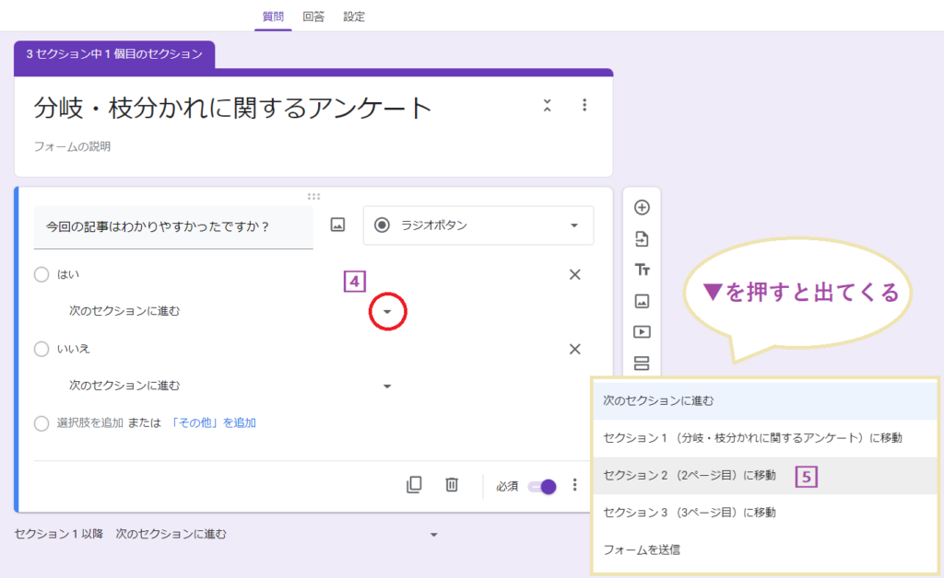Viewport: 944px width, 578px height.
Task: Select the add image icon in sidebar
Action: 642,301
